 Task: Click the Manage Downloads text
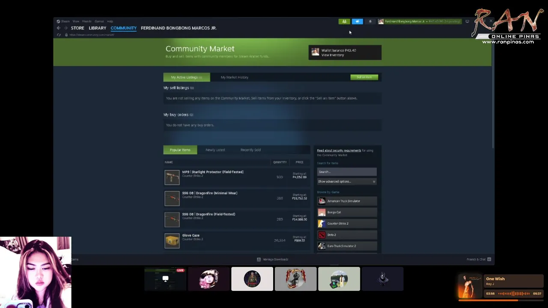(x=275, y=259)
